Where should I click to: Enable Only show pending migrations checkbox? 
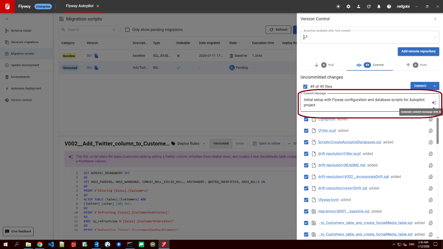pos(127,30)
